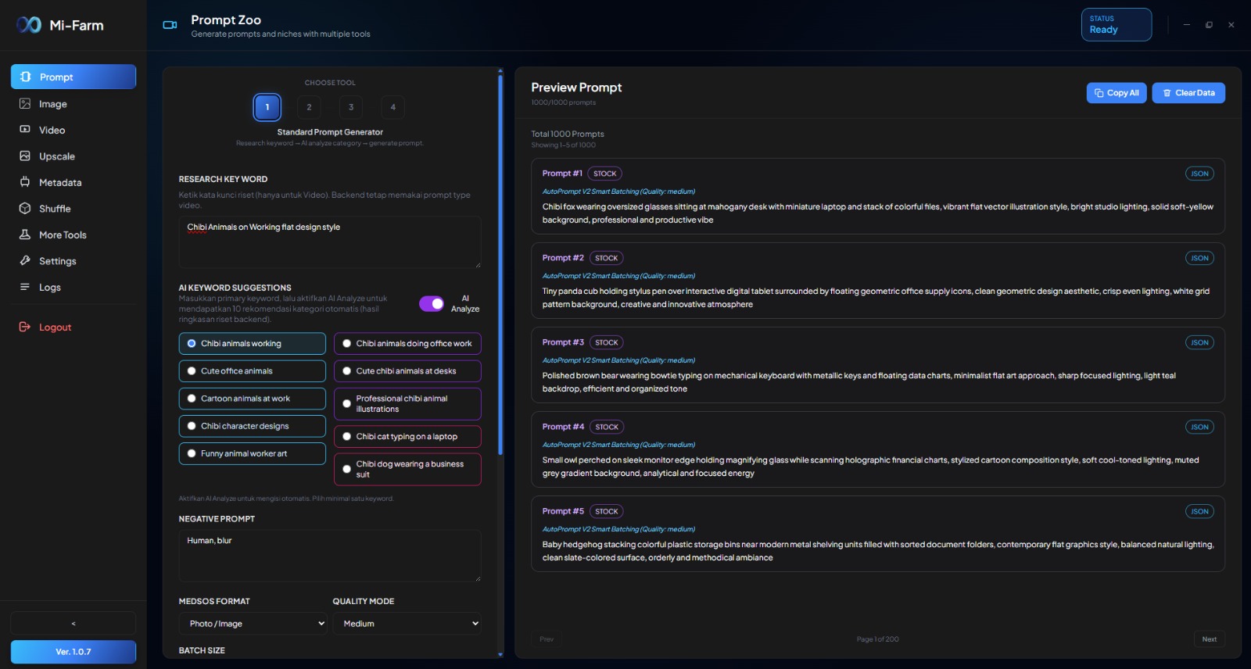Image resolution: width=1251 pixels, height=669 pixels.
Task: Select 'Chibi animals doing office work' suggestion
Action: 407,344
